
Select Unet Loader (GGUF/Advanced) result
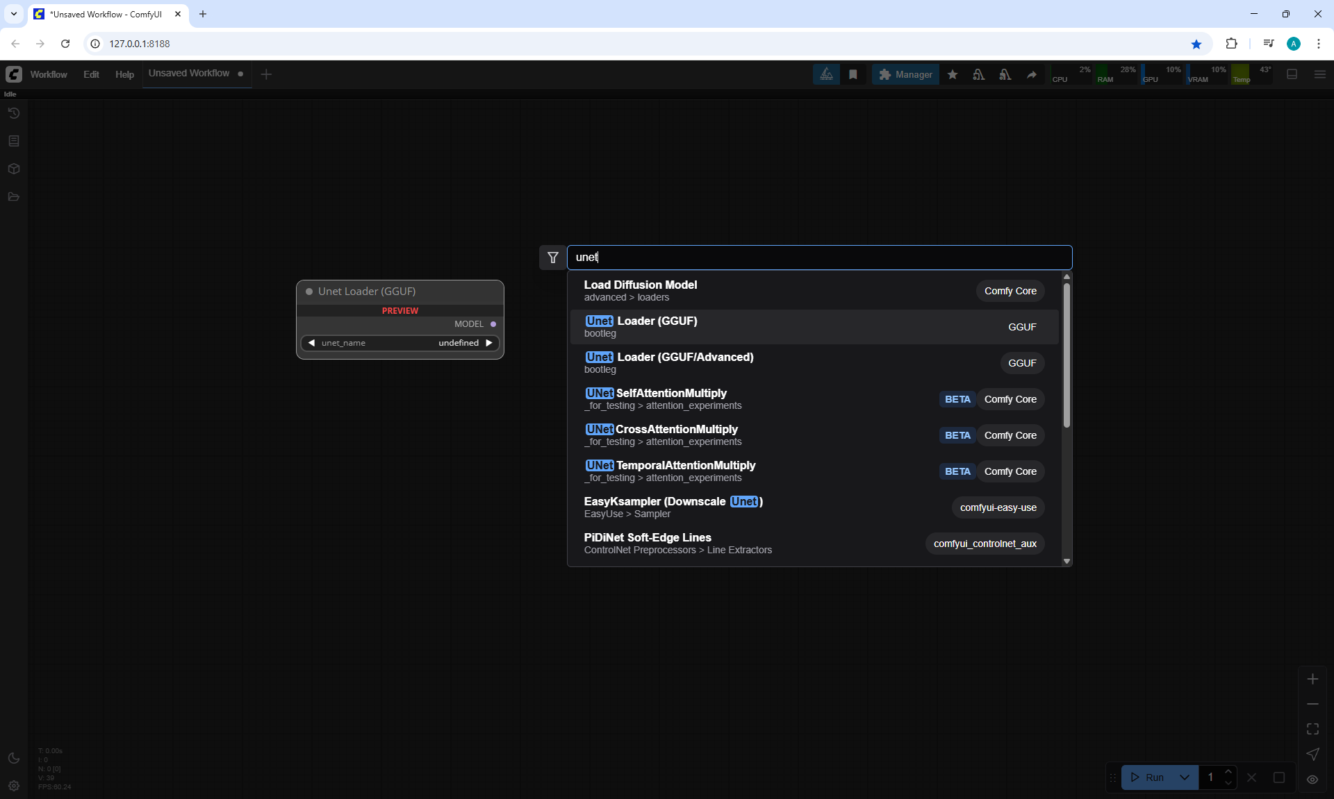814,363
